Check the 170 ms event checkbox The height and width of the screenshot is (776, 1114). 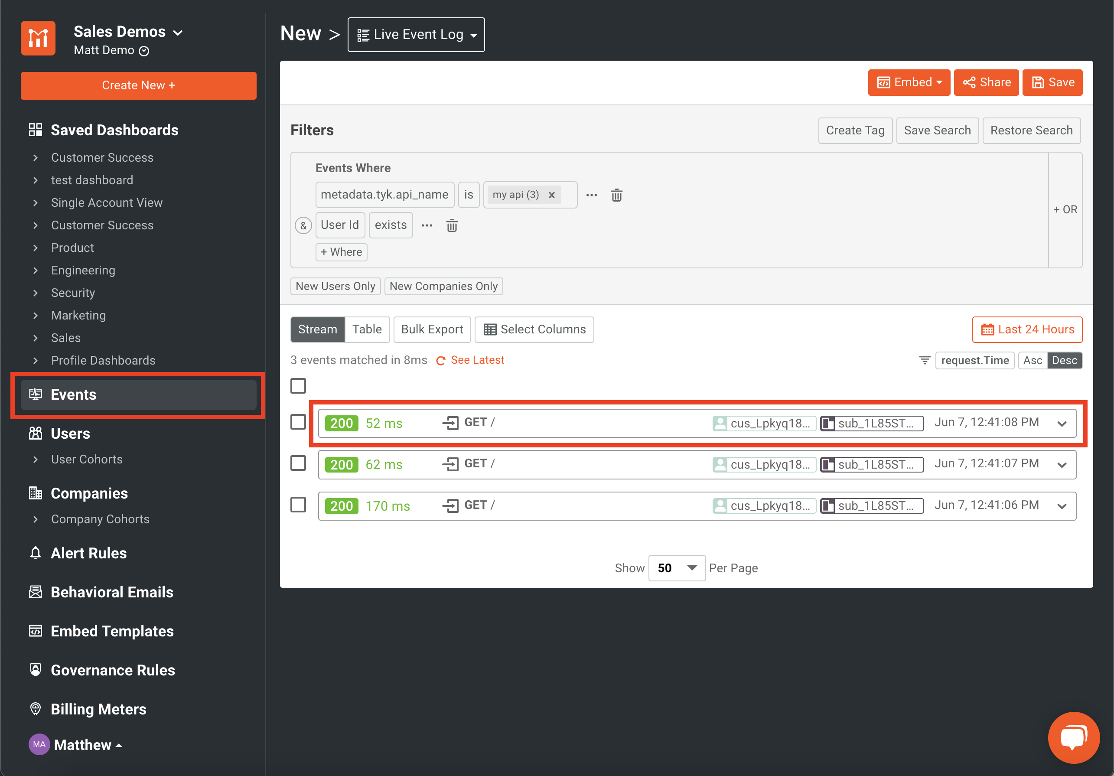click(x=298, y=505)
